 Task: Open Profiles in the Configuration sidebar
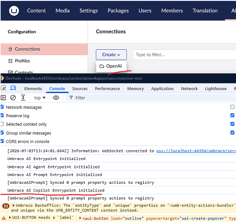point(22,61)
